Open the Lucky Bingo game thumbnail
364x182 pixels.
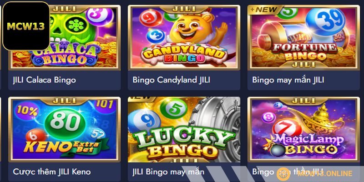pos(184,130)
